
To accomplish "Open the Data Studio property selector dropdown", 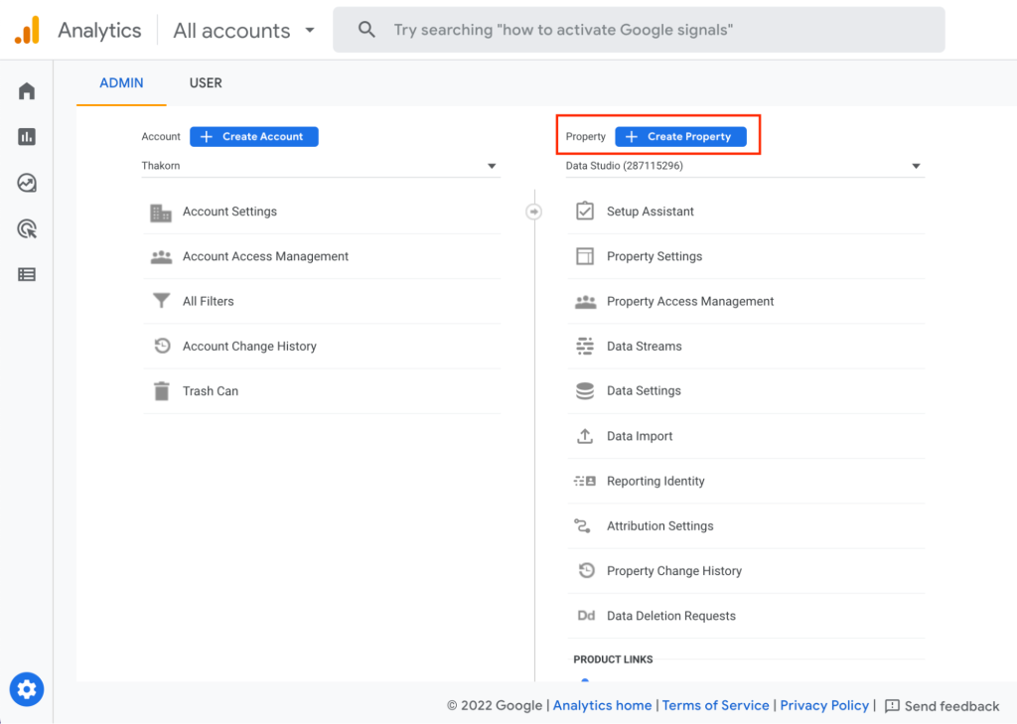I will 744,166.
